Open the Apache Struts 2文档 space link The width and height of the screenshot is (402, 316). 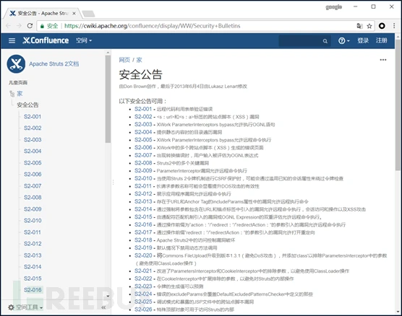pyautogui.click(x=54, y=63)
